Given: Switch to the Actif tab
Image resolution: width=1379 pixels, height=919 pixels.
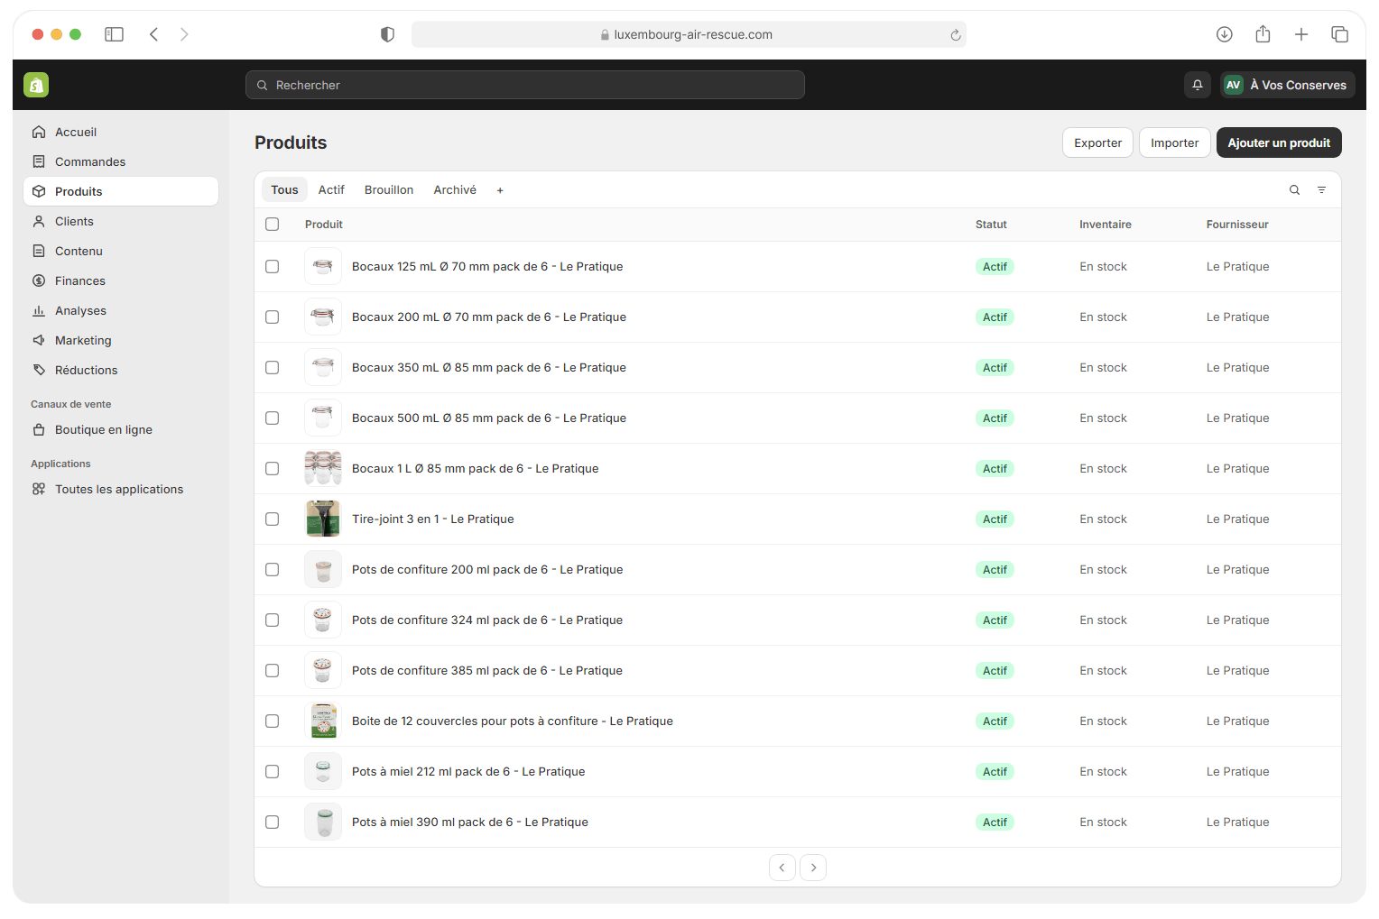Looking at the screenshot, I should coord(331,190).
